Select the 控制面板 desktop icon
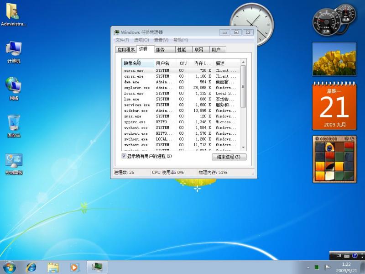 tap(14, 164)
